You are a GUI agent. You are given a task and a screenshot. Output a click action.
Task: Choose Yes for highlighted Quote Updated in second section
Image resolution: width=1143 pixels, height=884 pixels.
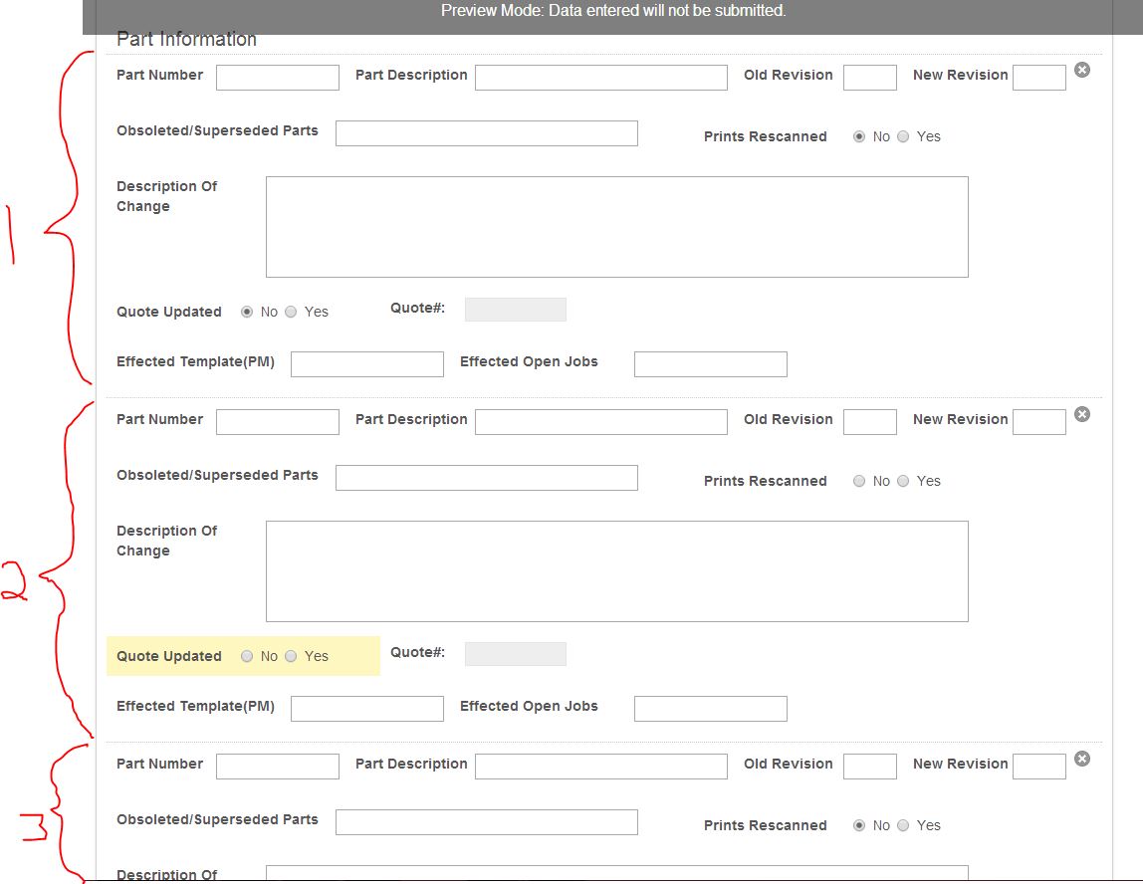(291, 656)
